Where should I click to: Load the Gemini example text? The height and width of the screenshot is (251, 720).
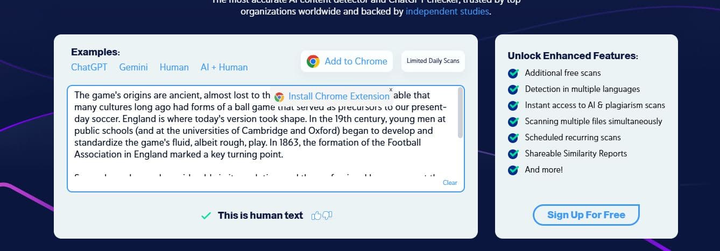coord(133,67)
